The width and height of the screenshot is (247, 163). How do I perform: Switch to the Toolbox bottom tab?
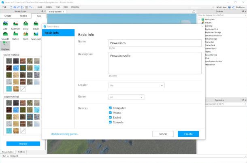coord(21,152)
